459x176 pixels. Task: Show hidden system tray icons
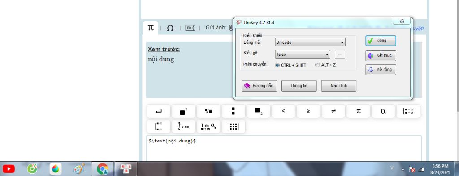coord(403,169)
